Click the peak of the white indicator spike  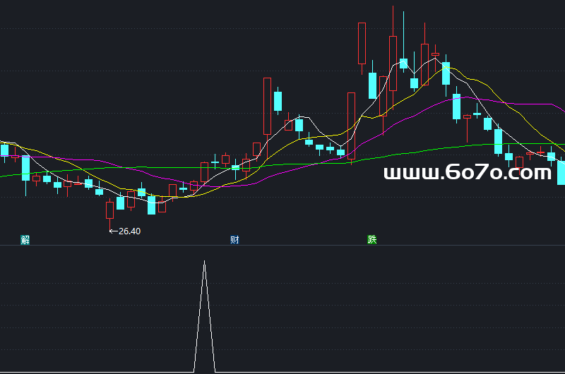point(205,262)
